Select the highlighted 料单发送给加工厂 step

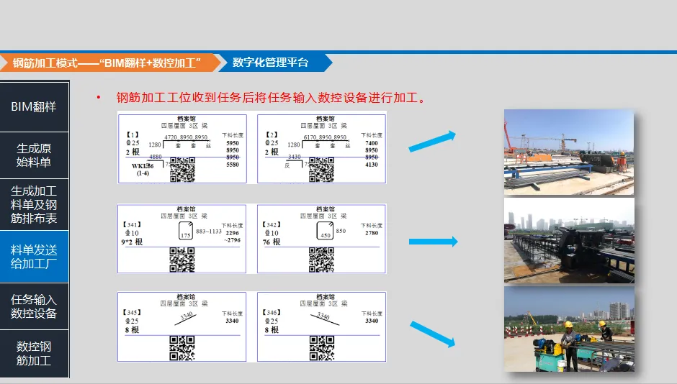[34, 257]
